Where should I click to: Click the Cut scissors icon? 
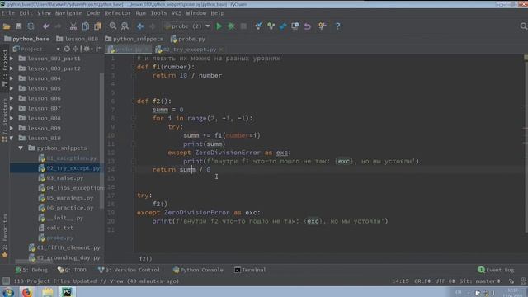[73, 26]
